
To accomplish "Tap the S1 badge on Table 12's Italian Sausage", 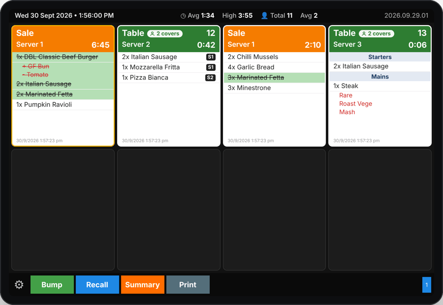I will click(211, 57).
